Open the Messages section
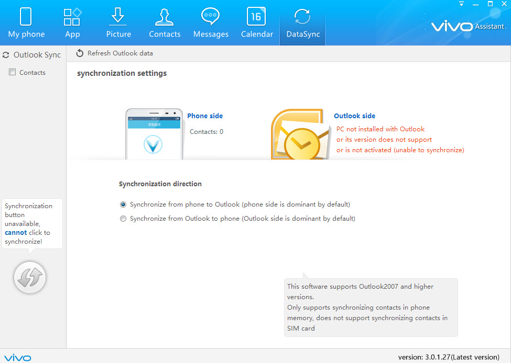Viewport: 511px width, 363px height. click(211, 23)
